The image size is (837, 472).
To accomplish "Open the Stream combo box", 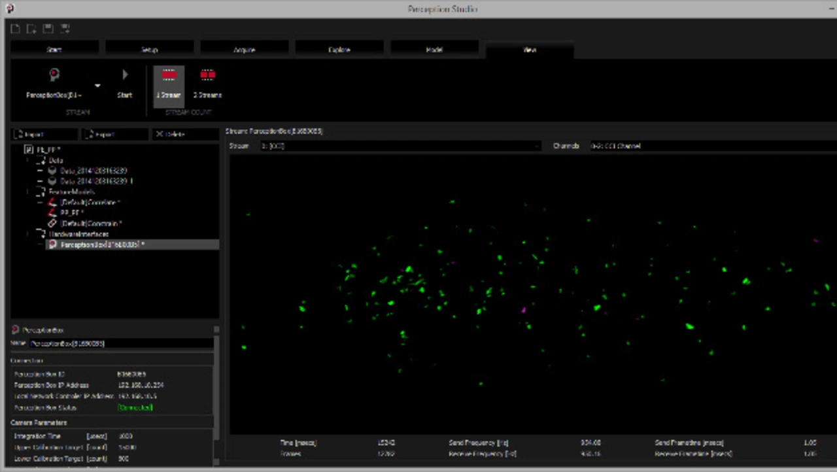I will [400, 146].
